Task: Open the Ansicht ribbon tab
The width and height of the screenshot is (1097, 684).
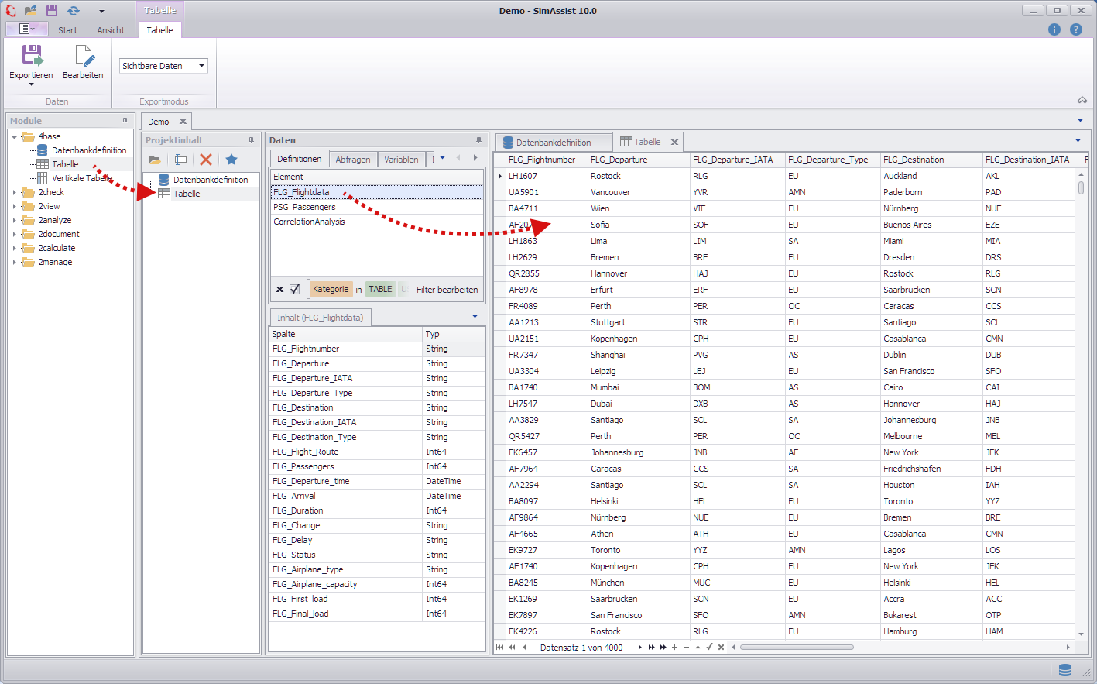Action: click(x=111, y=29)
